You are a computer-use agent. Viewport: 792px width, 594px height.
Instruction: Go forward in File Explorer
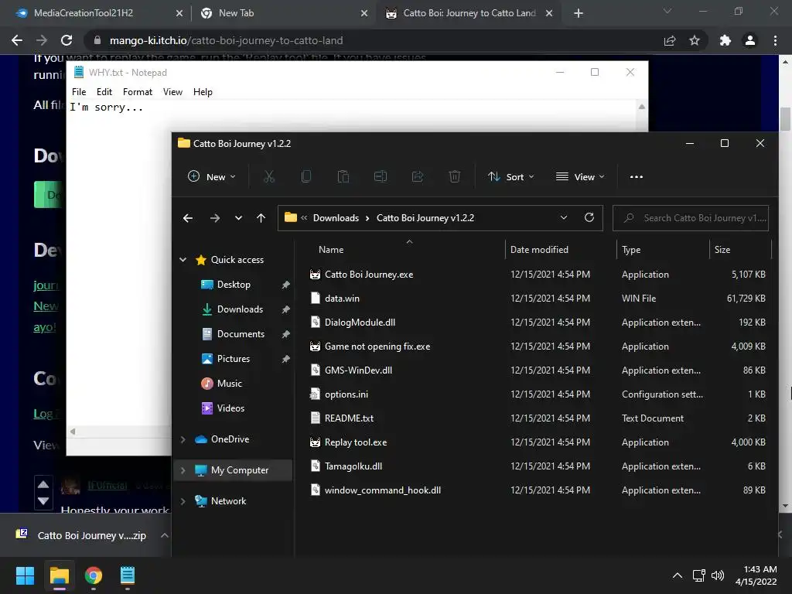215,218
